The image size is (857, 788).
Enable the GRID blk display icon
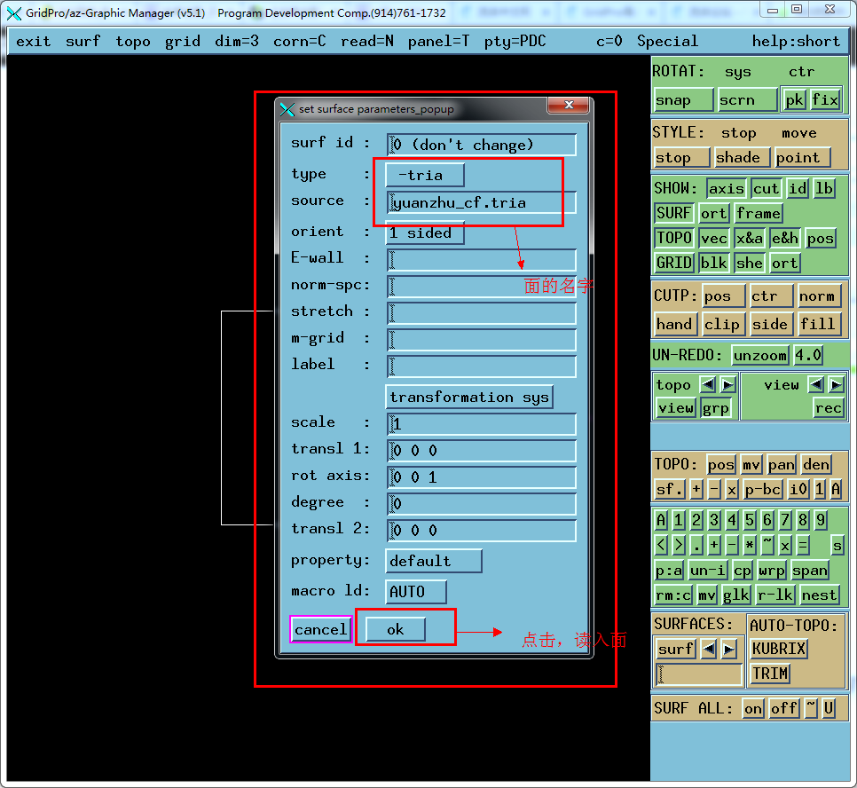click(713, 263)
